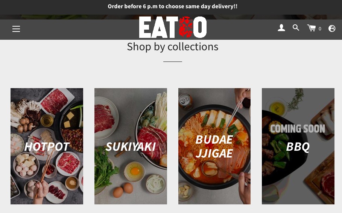The height and width of the screenshot is (213, 342).
Task: Open the globe language selector
Action: pyautogui.click(x=332, y=28)
